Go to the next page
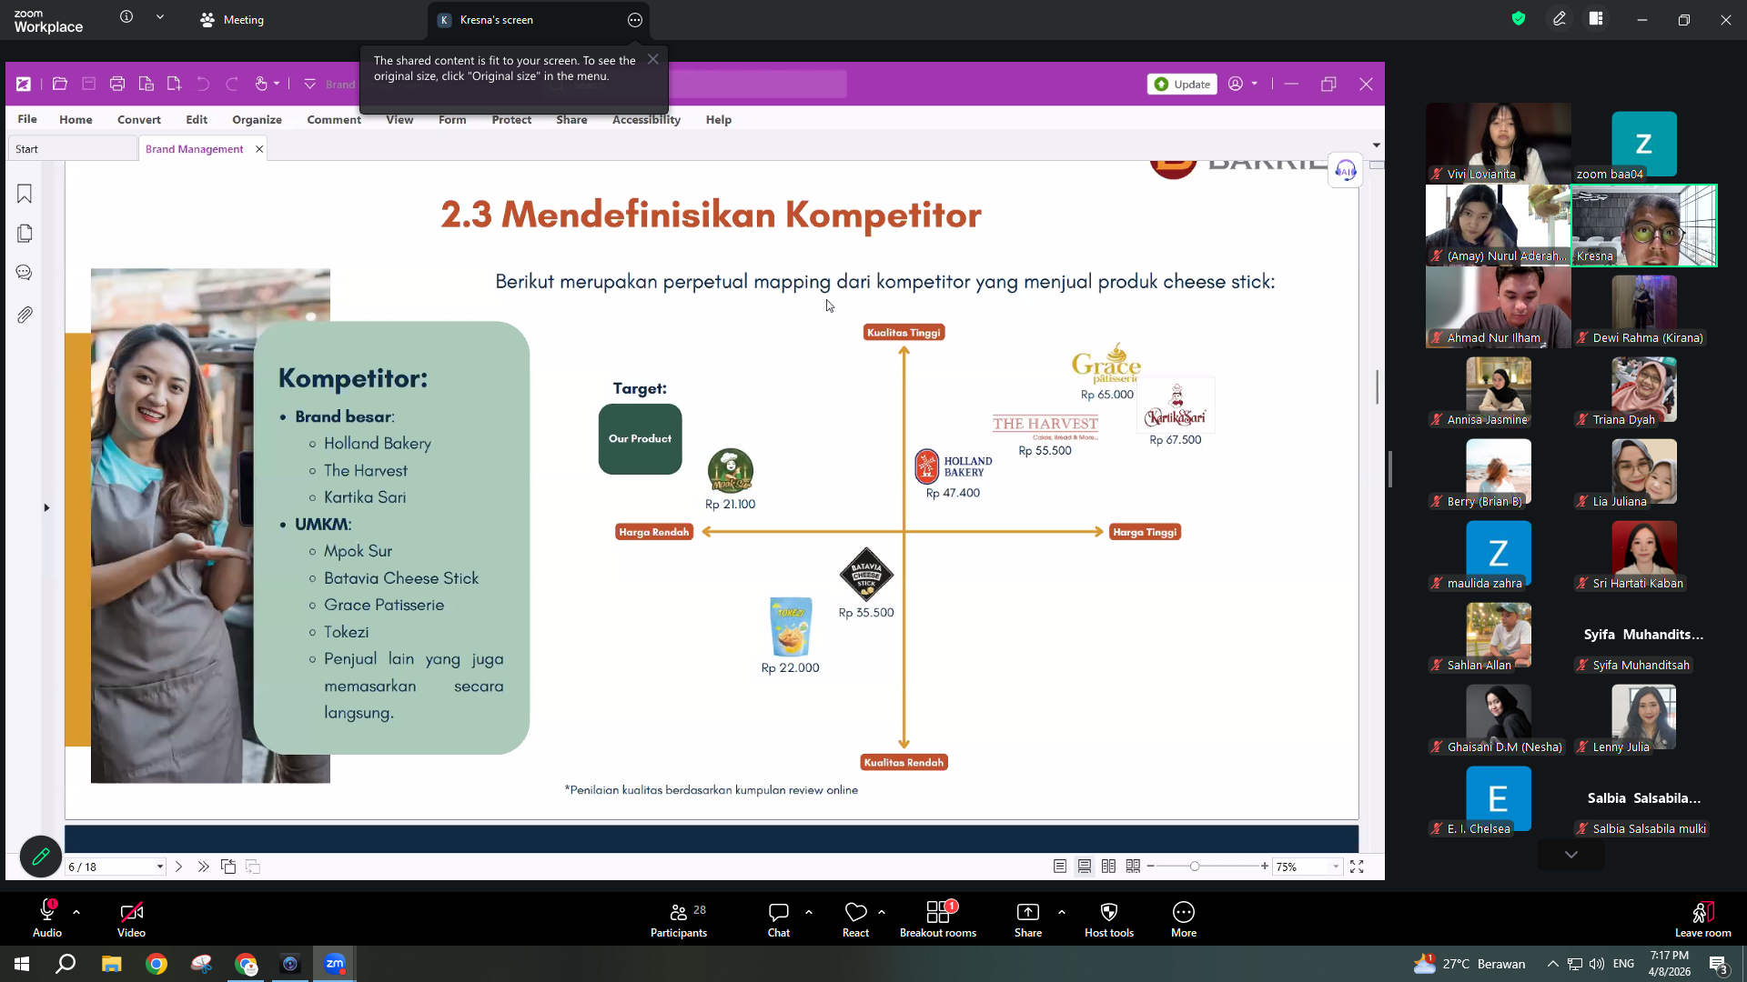The height and width of the screenshot is (982, 1747). click(178, 867)
